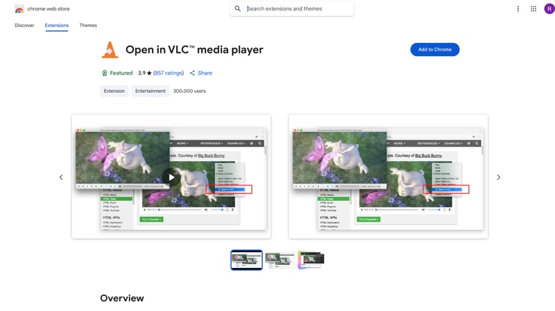555x311 pixels.
Task: Advance to the next screenshot with right arrow
Action: [498, 177]
